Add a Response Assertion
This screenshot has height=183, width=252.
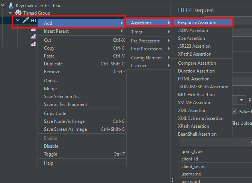pyautogui.click(x=202, y=22)
